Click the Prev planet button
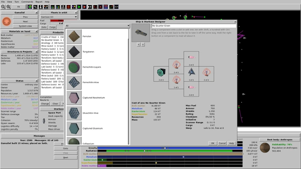Viewport: 301px width, 169px height. click(x=25, y=17)
